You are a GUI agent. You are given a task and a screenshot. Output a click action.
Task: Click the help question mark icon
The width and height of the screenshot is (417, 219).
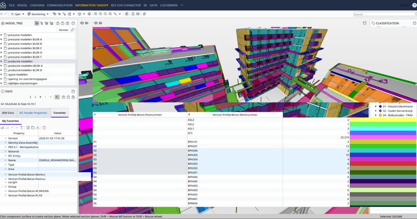point(414,5)
